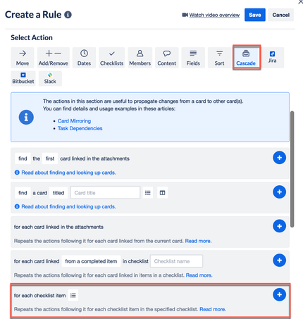This screenshot has height=319, width=303.
Task: Add the 'for each card linked in attachments' action
Action: (x=279, y=226)
